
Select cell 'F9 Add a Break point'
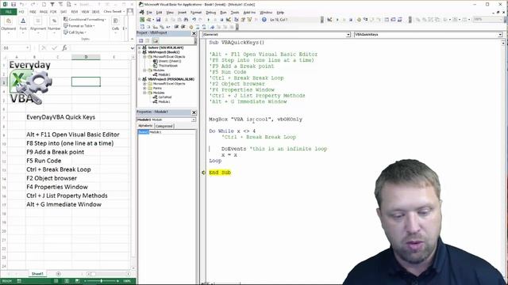pos(55,152)
